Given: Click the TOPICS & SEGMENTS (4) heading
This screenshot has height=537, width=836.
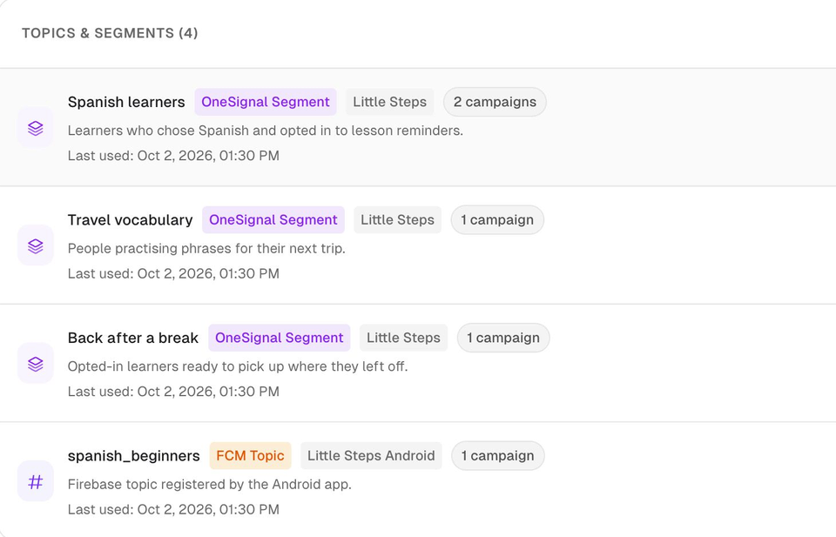Looking at the screenshot, I should point(110,33).
